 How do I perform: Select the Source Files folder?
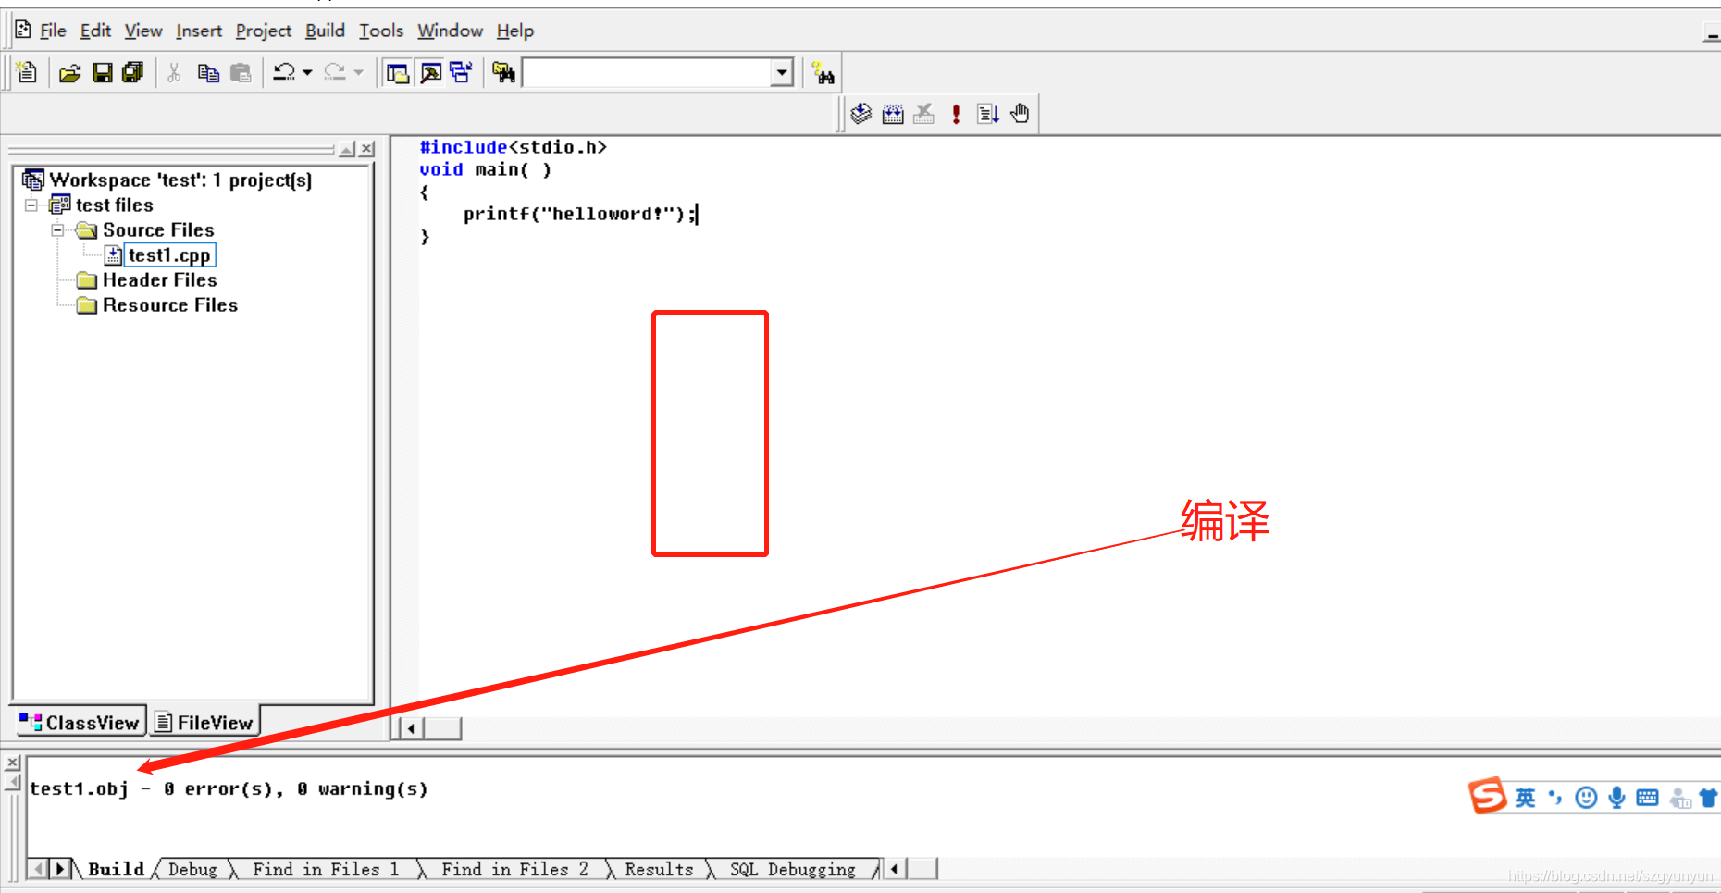[158, 229]
